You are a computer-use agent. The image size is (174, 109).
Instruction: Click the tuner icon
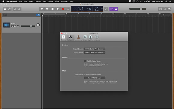coord(106,9)
